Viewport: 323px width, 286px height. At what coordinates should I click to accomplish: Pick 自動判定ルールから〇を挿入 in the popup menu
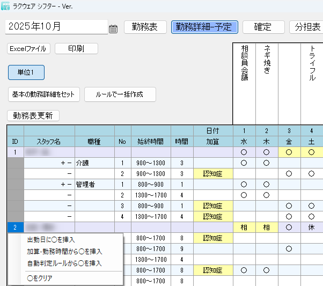(64, 263)
